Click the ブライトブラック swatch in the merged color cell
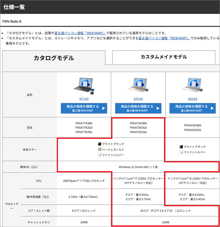 click(x=100, y=144)
